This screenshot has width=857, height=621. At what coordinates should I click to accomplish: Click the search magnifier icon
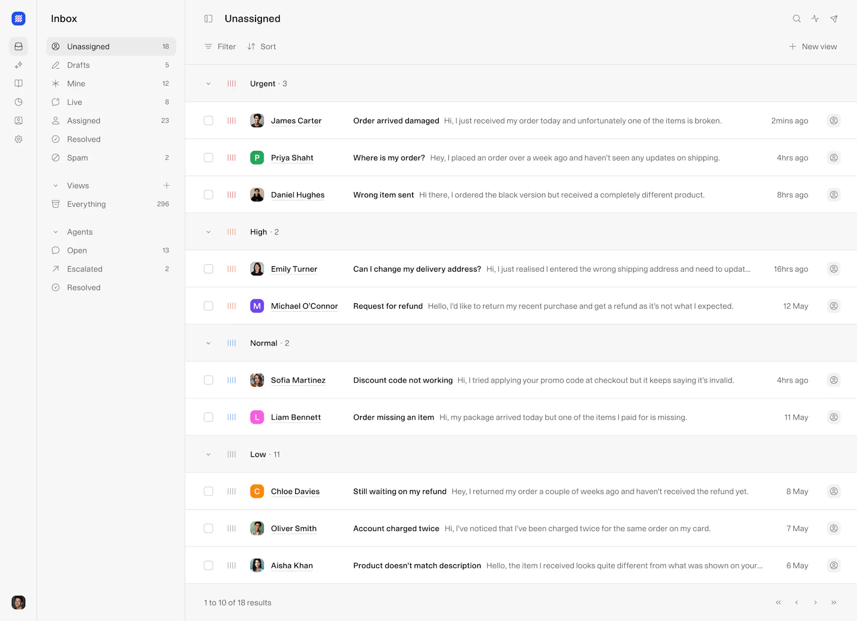(x=797, y=19)
